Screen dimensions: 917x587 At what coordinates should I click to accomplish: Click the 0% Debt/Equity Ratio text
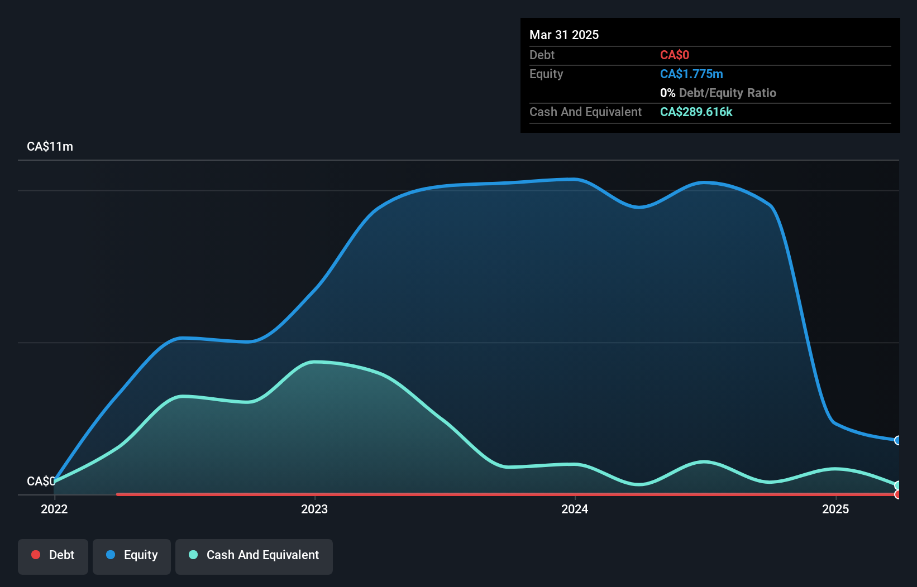click(x=718, y=93)
